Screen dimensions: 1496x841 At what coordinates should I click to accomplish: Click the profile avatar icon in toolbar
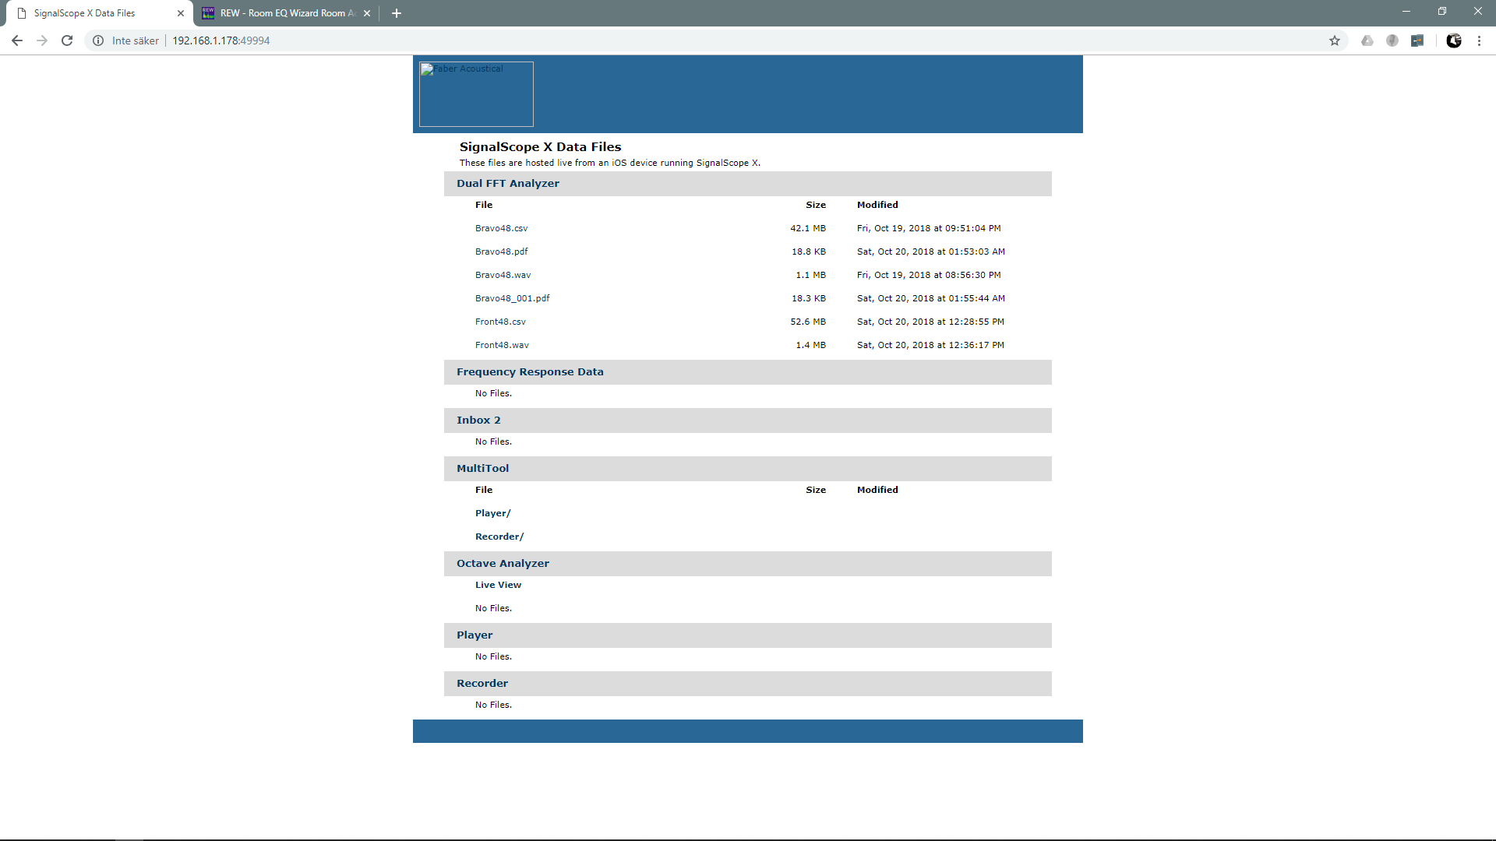pos(1454,40)
